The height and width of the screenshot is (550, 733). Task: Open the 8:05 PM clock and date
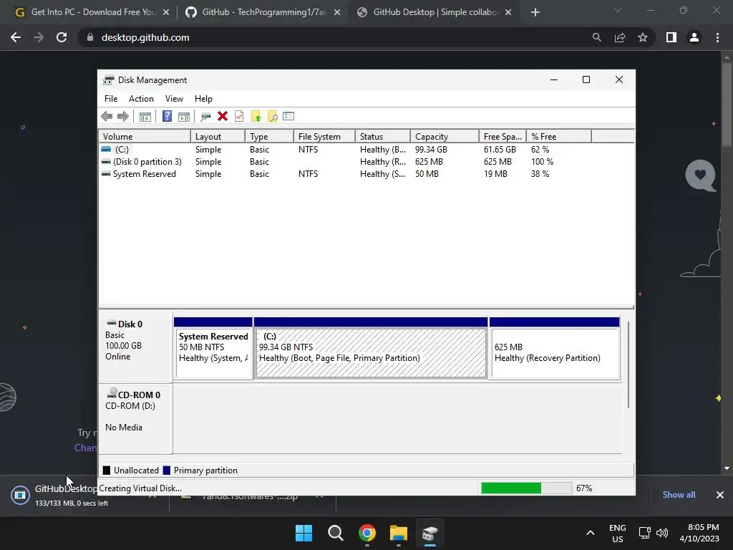[699, 533]
